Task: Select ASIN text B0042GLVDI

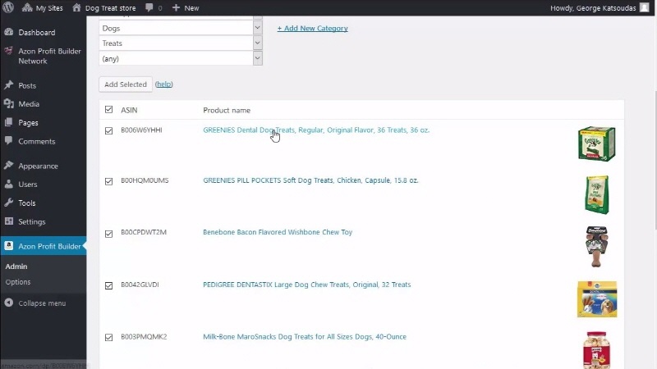Action: [x=140, y=285]
